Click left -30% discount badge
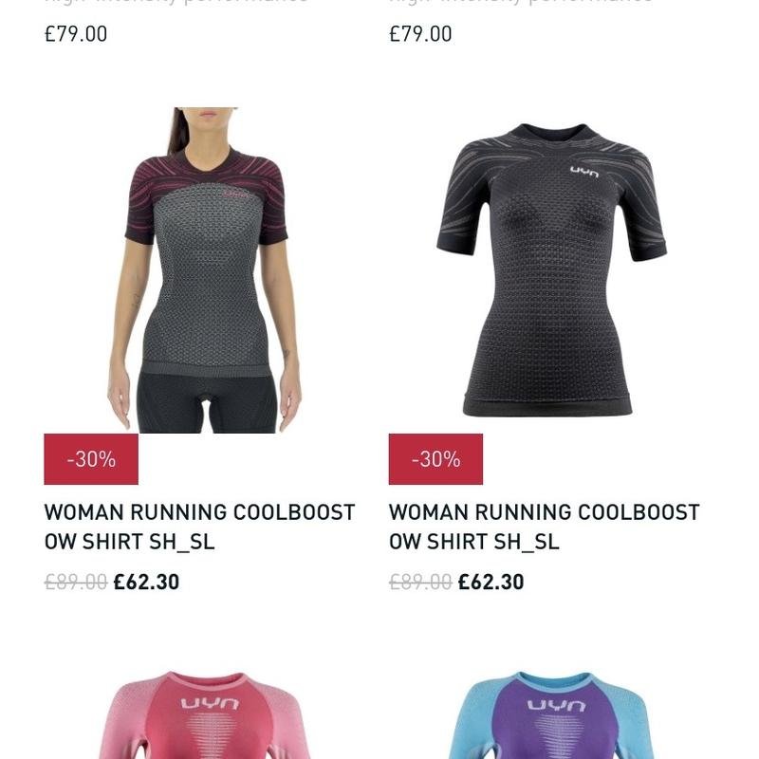Viewport: 759px width, 759px height. [91, 459]
